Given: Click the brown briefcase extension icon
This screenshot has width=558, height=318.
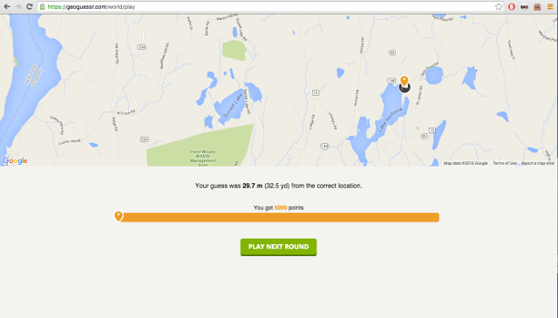Looking at the screenshot, I should [537, 7].
